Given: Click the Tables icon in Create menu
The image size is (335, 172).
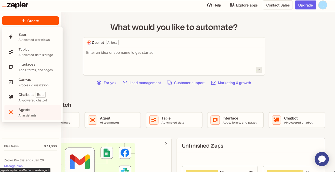Looking at the screenshot, I should 11,52.
